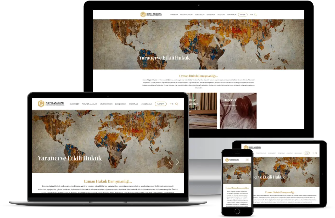Click İLETİŞİM button on tablet
The width and height of the screenshot is (335, 218).
point(307,153)
